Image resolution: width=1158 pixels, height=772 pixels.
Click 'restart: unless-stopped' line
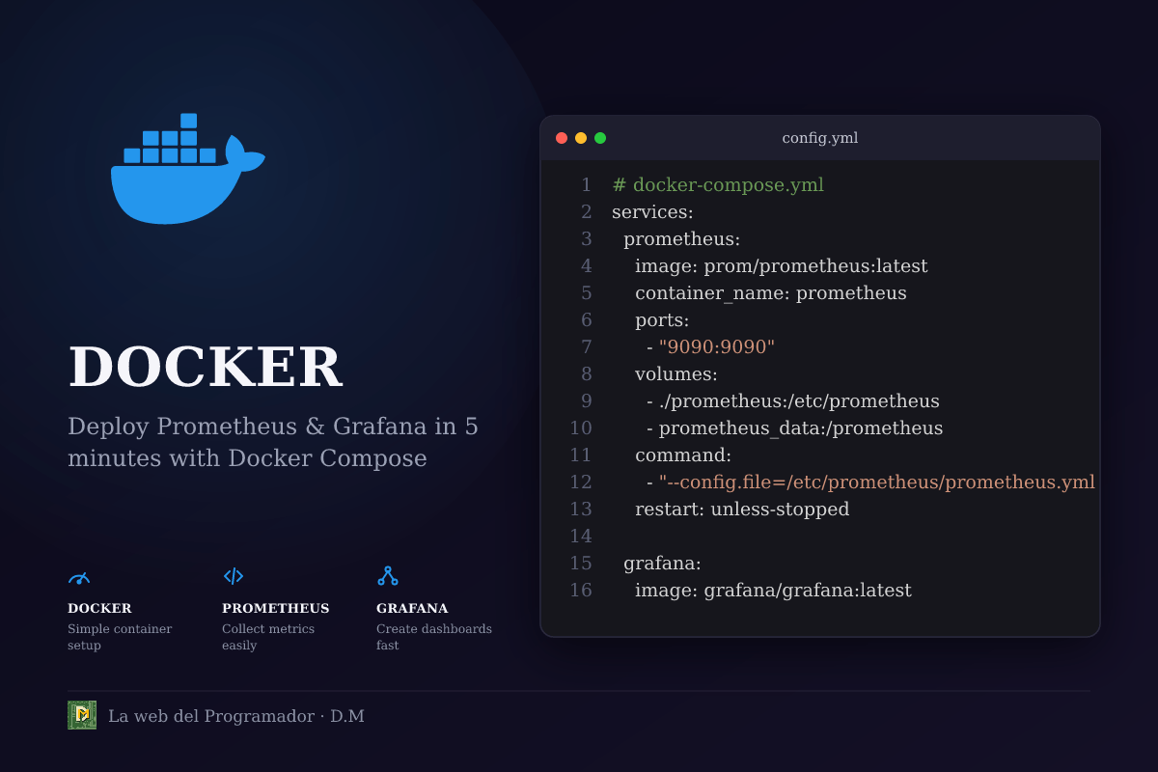[742, 510]
